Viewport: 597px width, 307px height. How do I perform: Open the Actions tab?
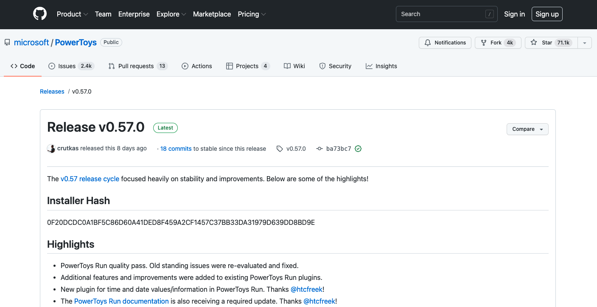click(x=197, y=66)
